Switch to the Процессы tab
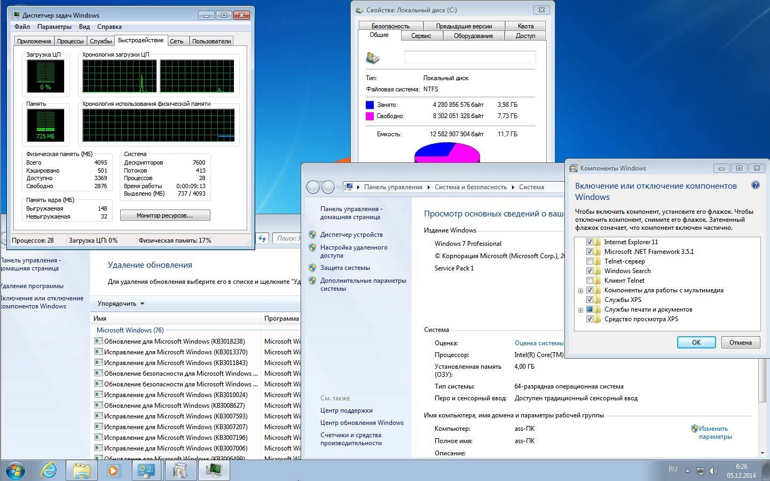The image size is (770, 481). (70, 41)
